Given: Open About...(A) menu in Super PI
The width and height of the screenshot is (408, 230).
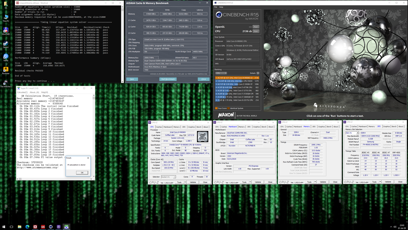Looking at the screenshot, I should (34, 92).
